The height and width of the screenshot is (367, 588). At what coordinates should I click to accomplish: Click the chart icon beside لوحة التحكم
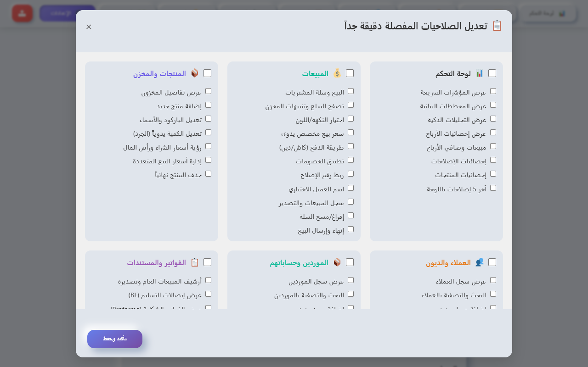coord(479,73)
